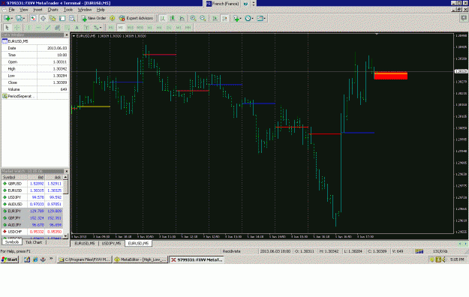Image resolution: width=469 pixels, height=297 pixels.
Task: Open the Templates icon
Action: tap(260, 18)
